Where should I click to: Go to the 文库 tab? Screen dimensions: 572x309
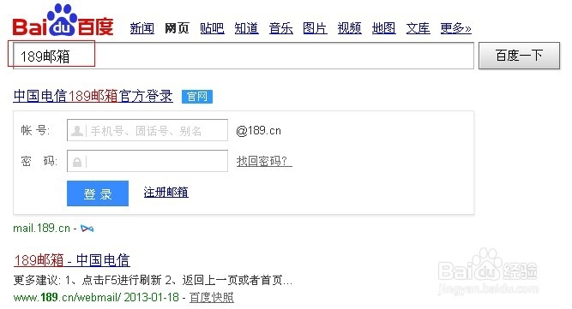418,28
